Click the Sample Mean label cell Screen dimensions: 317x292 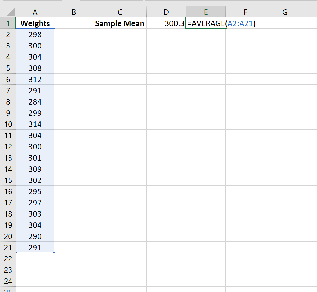(x=120, y=23)
